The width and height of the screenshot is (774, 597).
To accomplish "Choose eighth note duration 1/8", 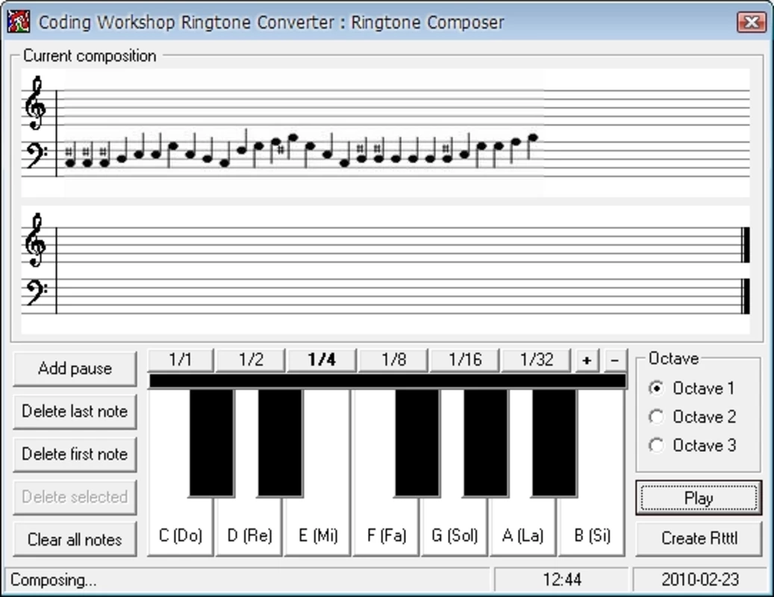I will tap(393, 360).
